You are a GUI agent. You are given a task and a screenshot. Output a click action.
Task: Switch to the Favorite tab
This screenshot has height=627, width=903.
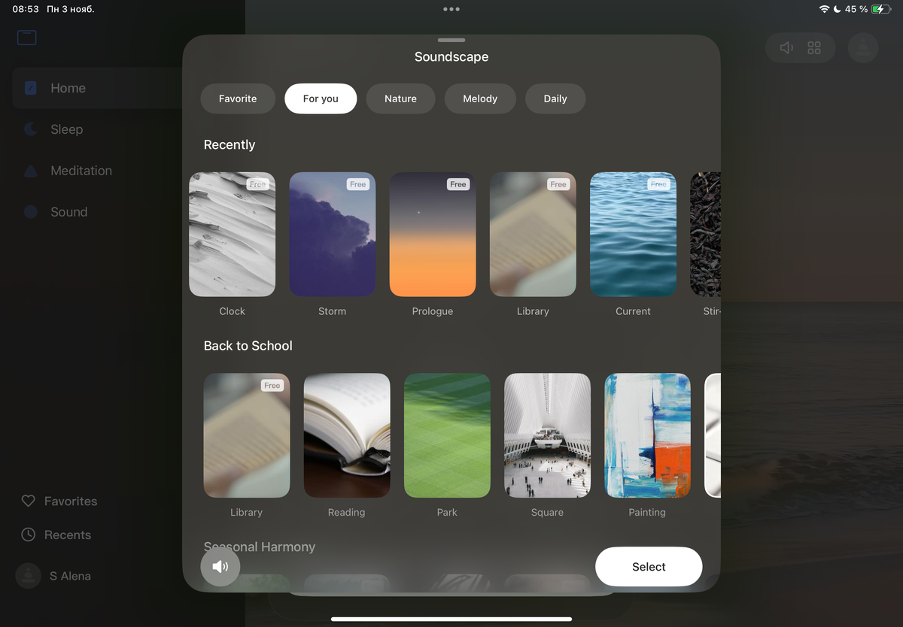(x=238, y=98)
